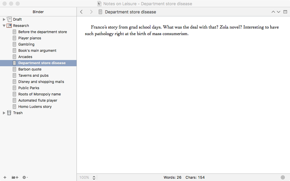290x181 pixels.
Task: Select Book's main argument document
Action: pyautogui.click(x=37, y=50)
